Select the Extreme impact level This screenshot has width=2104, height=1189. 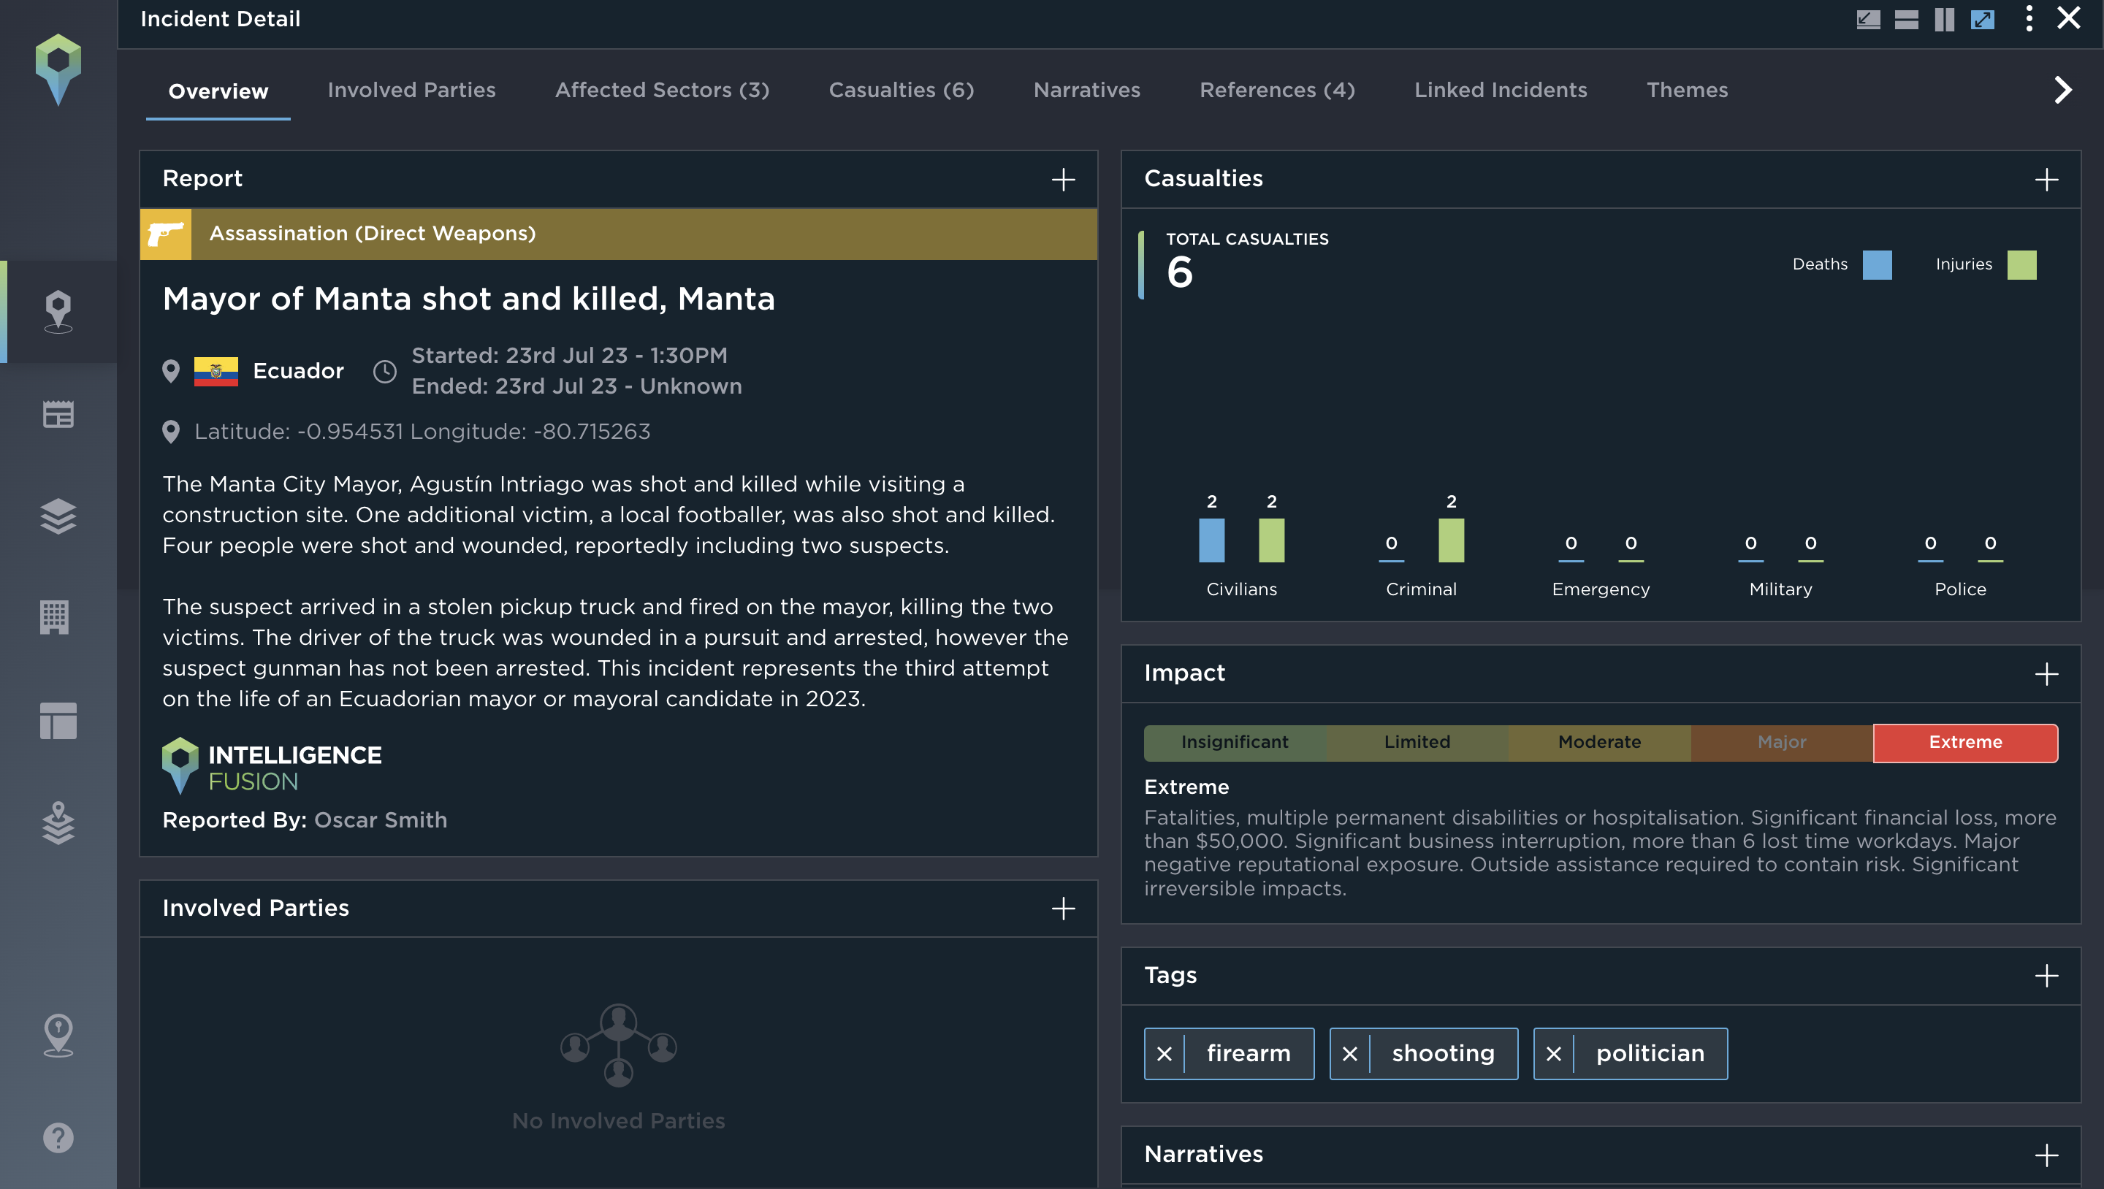pyautogui.click(x=1965, y=742)
